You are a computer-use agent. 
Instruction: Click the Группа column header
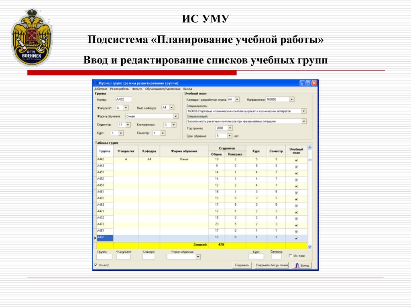[x=105, y=151]
